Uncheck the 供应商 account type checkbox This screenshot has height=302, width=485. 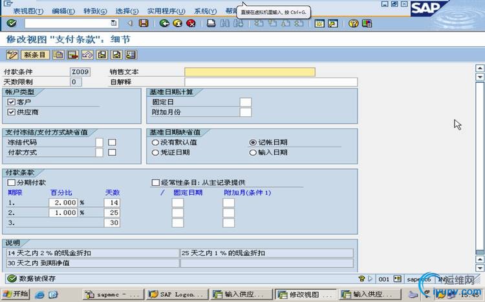click(x=12, y=112)
